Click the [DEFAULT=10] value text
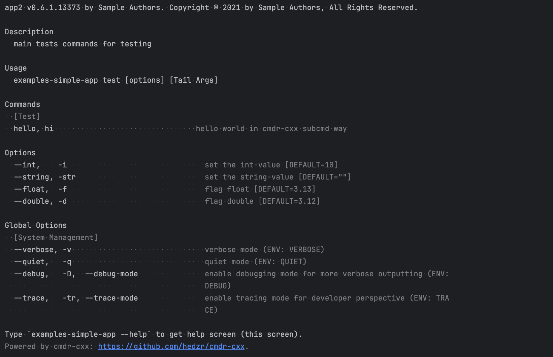553x357 pixels. [311, 165]
